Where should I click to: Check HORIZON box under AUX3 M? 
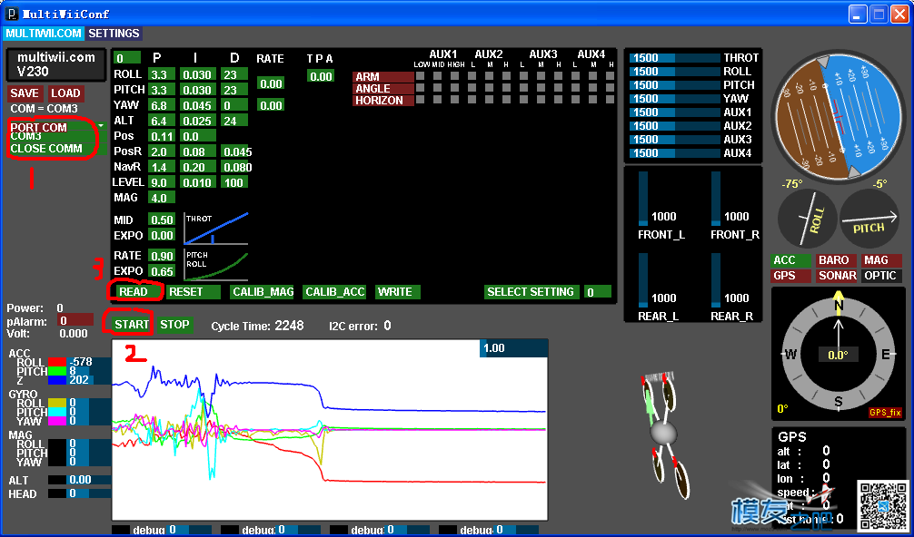[x=541, y=100]
